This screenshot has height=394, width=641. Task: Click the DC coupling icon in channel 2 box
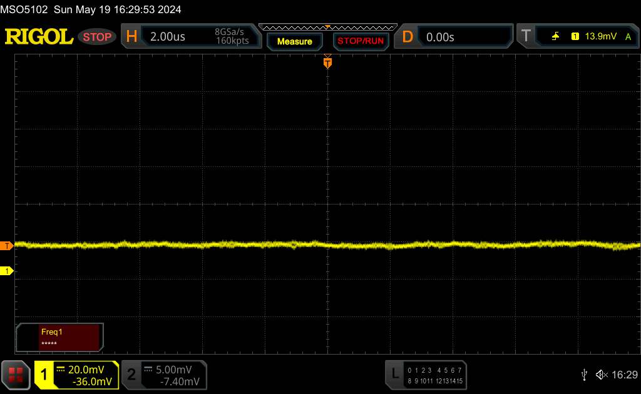pos(148,370)
